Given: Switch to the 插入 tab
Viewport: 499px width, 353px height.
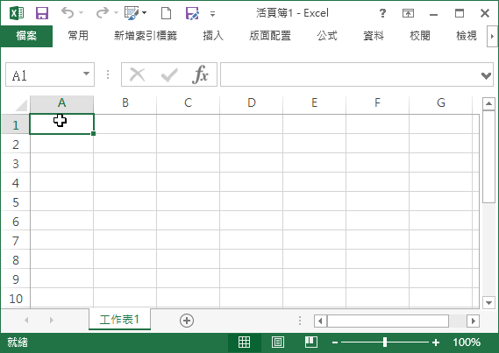Looking at the screenshot, I should (213, 36).
